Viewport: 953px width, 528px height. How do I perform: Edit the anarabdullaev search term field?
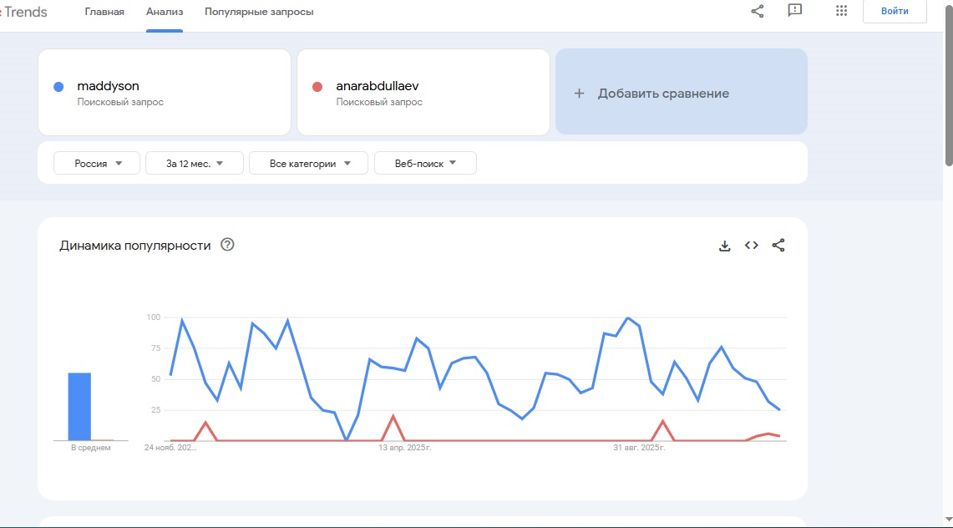coord(377,86)
